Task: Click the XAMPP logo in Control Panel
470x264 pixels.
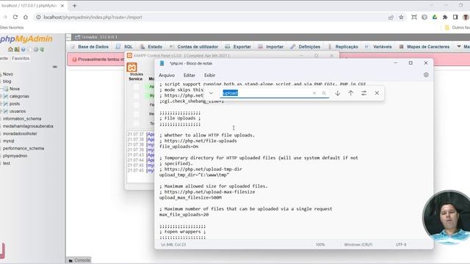Action: 132,67
